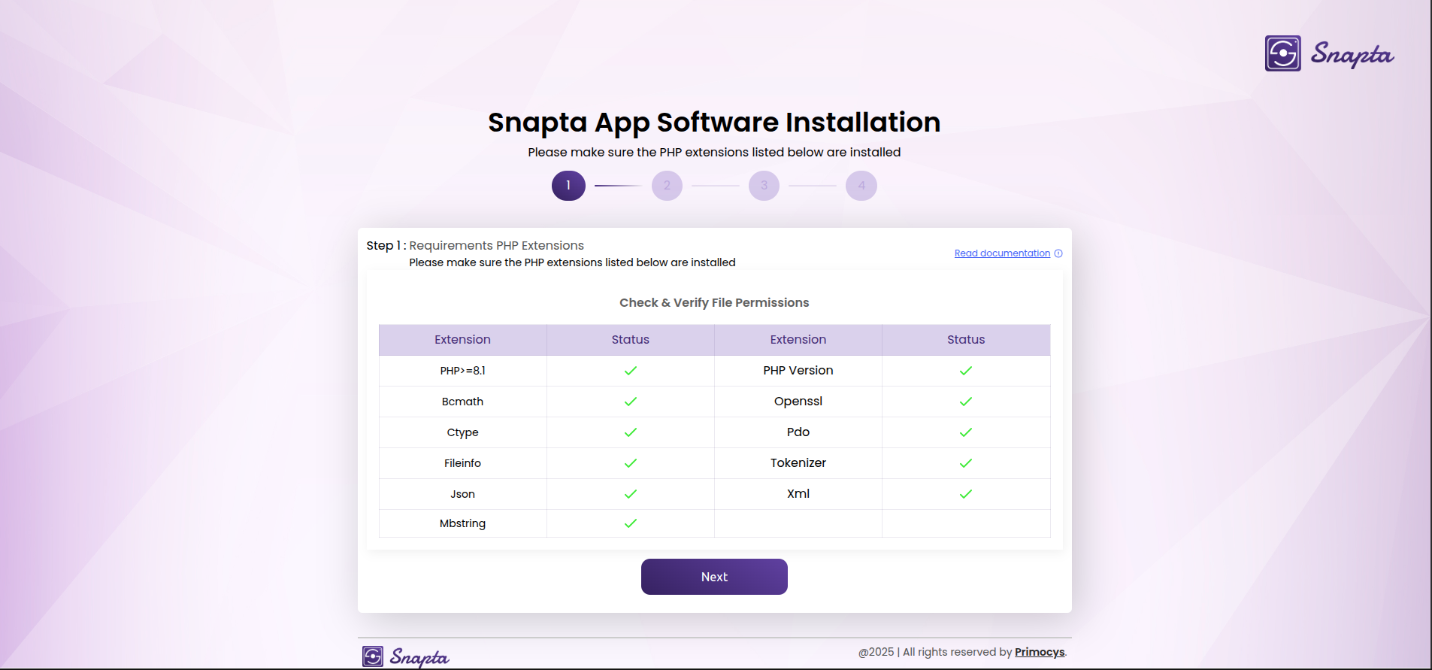Select the Bcmath cell
The height and width of the screenshot is (670, 1432).
tap(462, 402)
